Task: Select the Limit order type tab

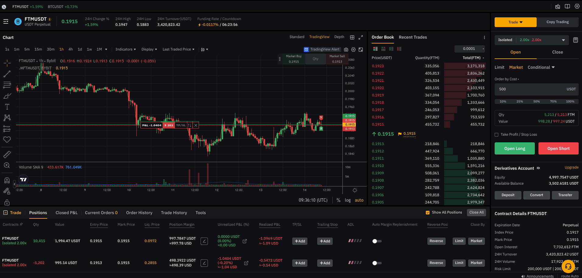Action: [x=499, y=67]
